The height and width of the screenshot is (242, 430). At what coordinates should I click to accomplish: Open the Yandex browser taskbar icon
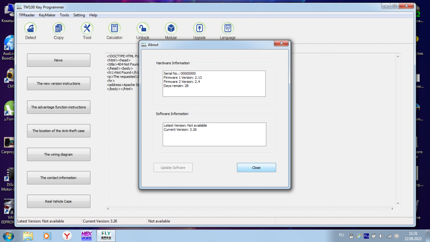tap(67, 236)
